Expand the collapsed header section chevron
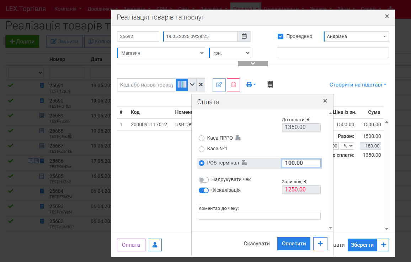The height and width of the screenshot is (262, 411). 253,63
